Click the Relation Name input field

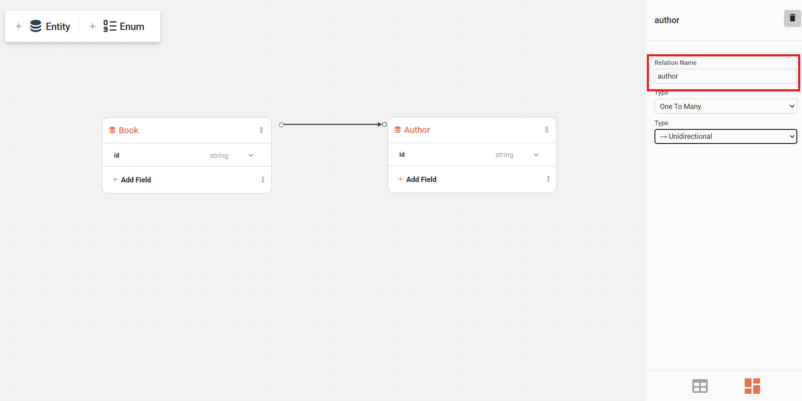click(725, 76)
